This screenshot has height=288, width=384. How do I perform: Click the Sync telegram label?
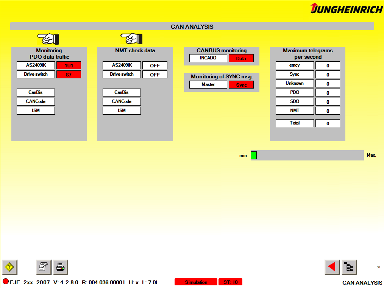(295, 75)
